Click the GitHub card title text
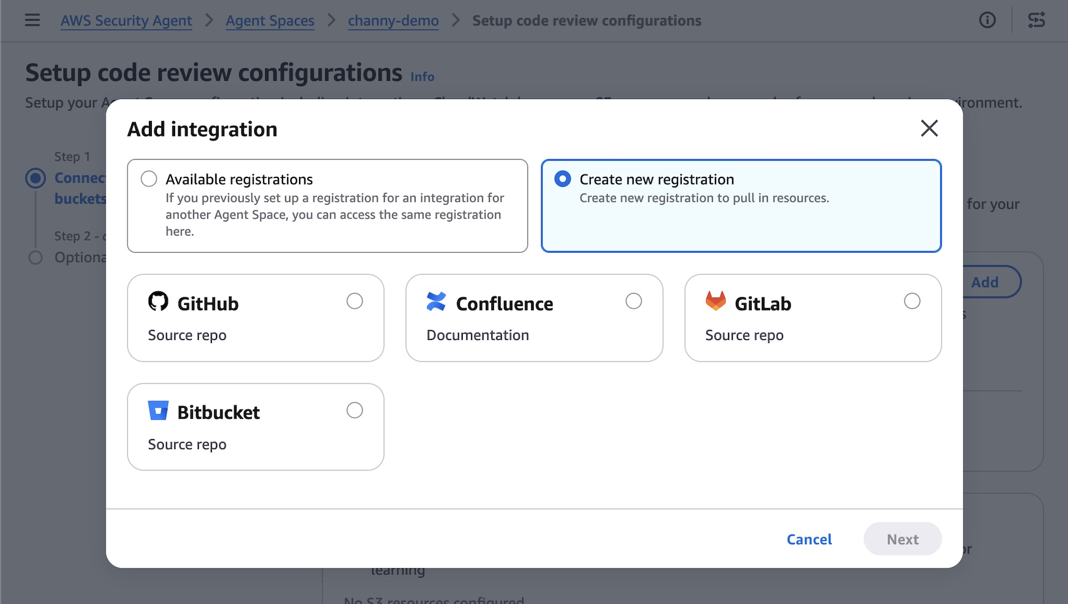The width and height of the screenshot is (1068, 604). coord(208,304)
